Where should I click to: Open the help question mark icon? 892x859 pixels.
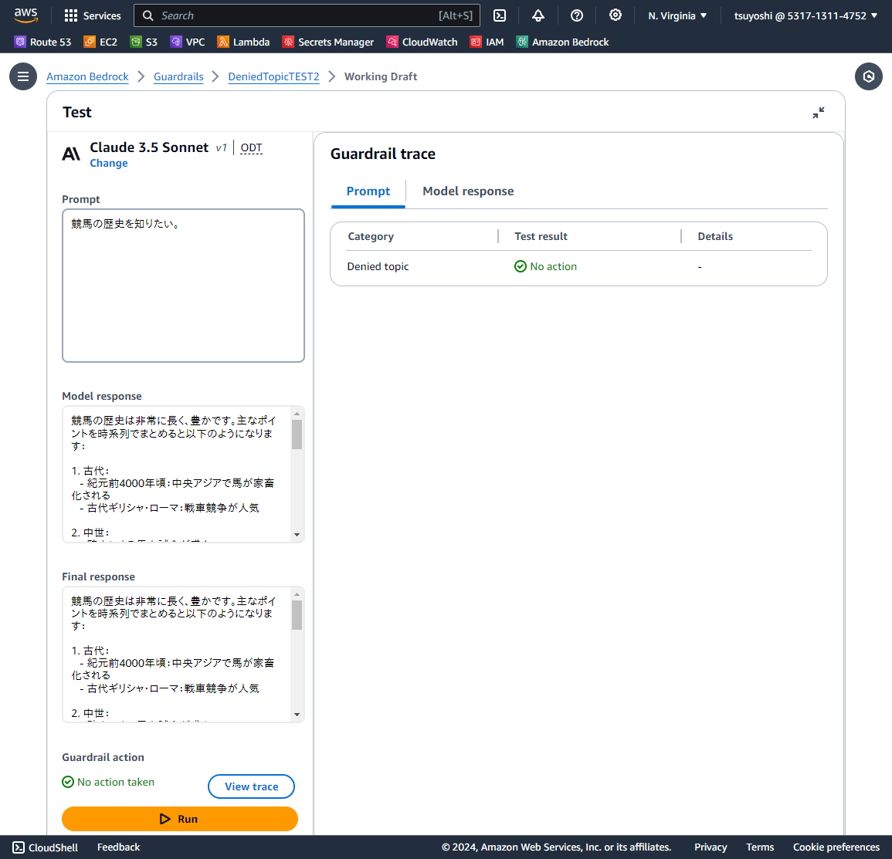pyautogui.click(x=577, y=16)
